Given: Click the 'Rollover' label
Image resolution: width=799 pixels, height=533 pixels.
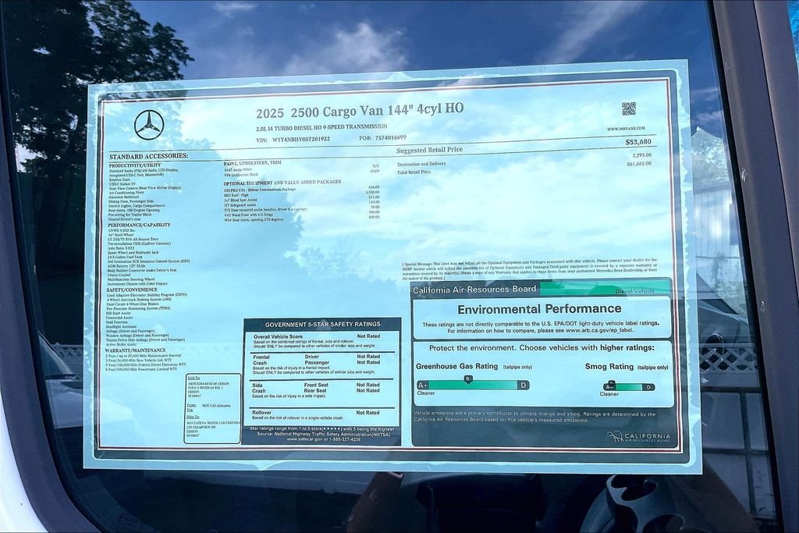Looking at the screenshot, I should [261, 413].
